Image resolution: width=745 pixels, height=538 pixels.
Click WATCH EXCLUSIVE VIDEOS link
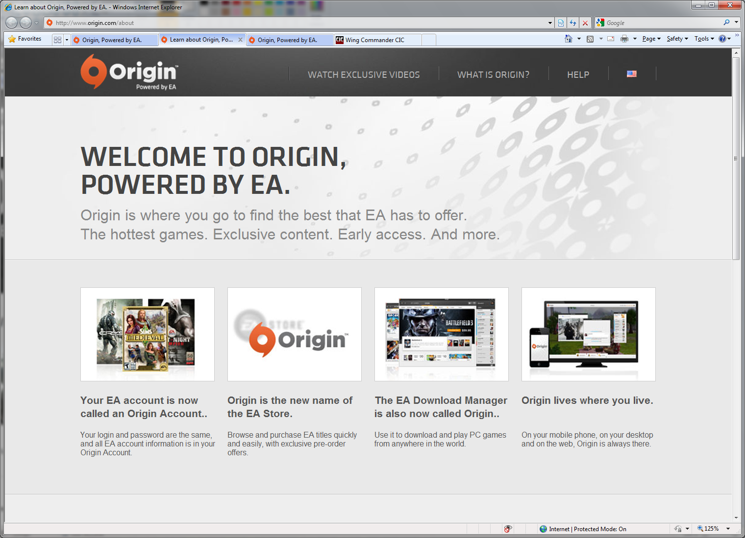coord(364,75)
